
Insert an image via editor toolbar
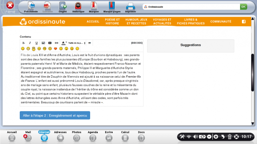(43, 43)
